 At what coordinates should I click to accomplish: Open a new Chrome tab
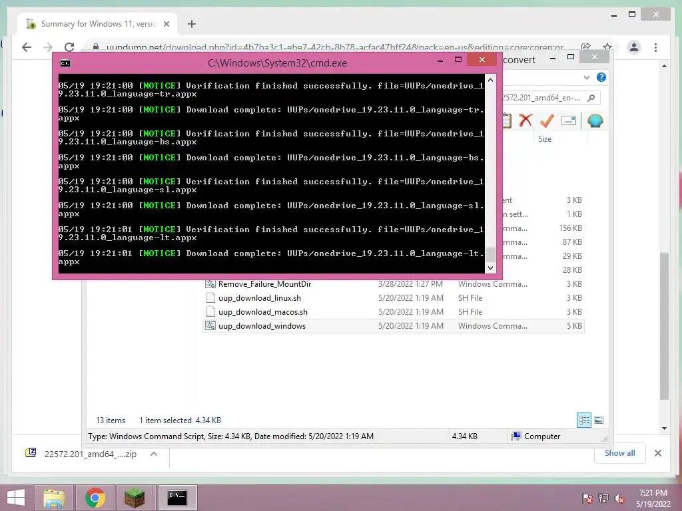[192, 24]
